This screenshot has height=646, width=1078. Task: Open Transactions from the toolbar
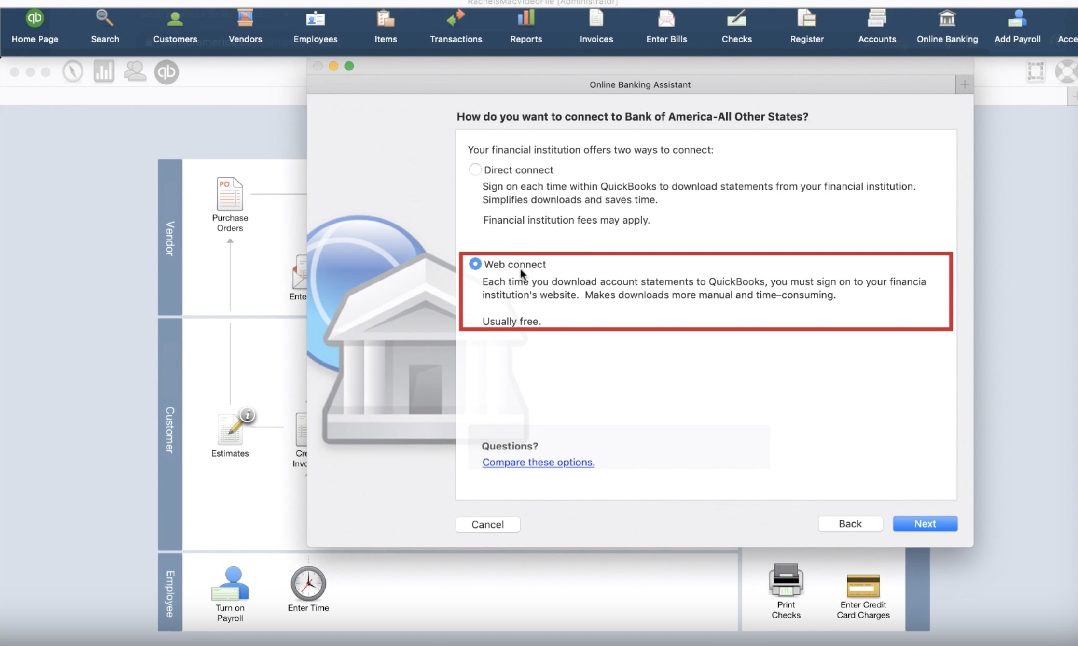coord(456,27)
